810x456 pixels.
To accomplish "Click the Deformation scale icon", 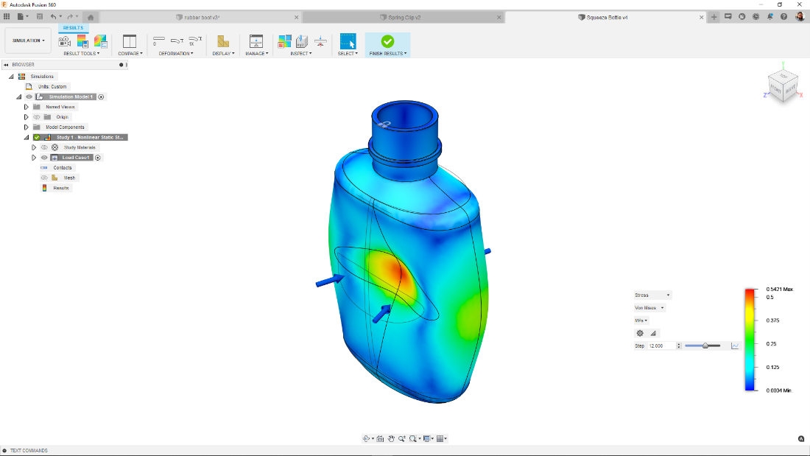I will point(194,40).
